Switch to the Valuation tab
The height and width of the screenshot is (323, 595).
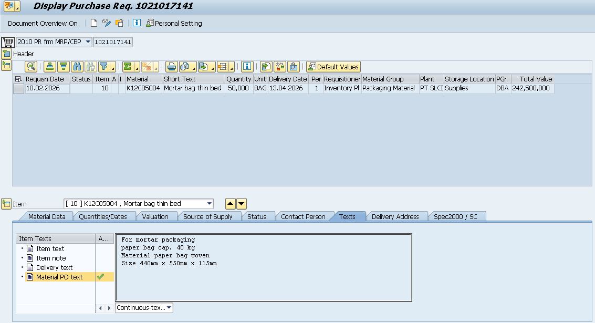coord(155,216)
